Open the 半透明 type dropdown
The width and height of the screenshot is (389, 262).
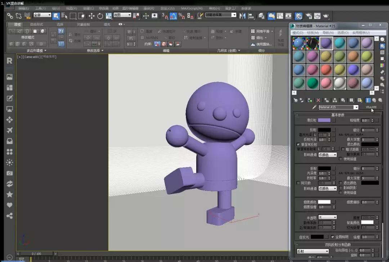click(x=327, y=217)
